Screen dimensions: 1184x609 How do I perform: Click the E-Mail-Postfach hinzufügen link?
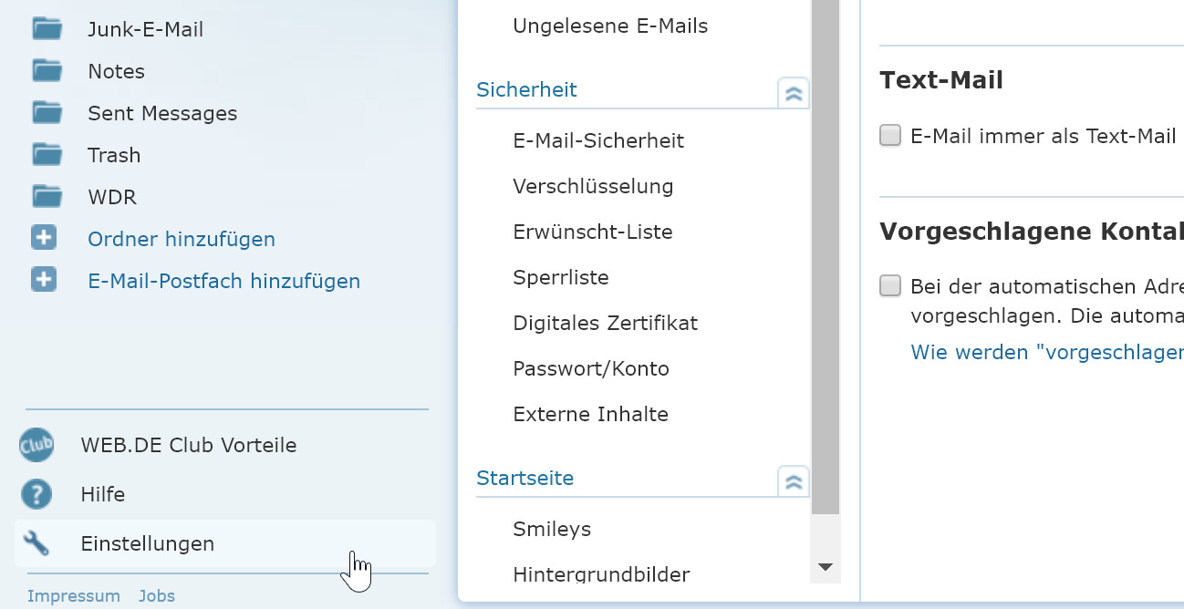pos(223,281)
